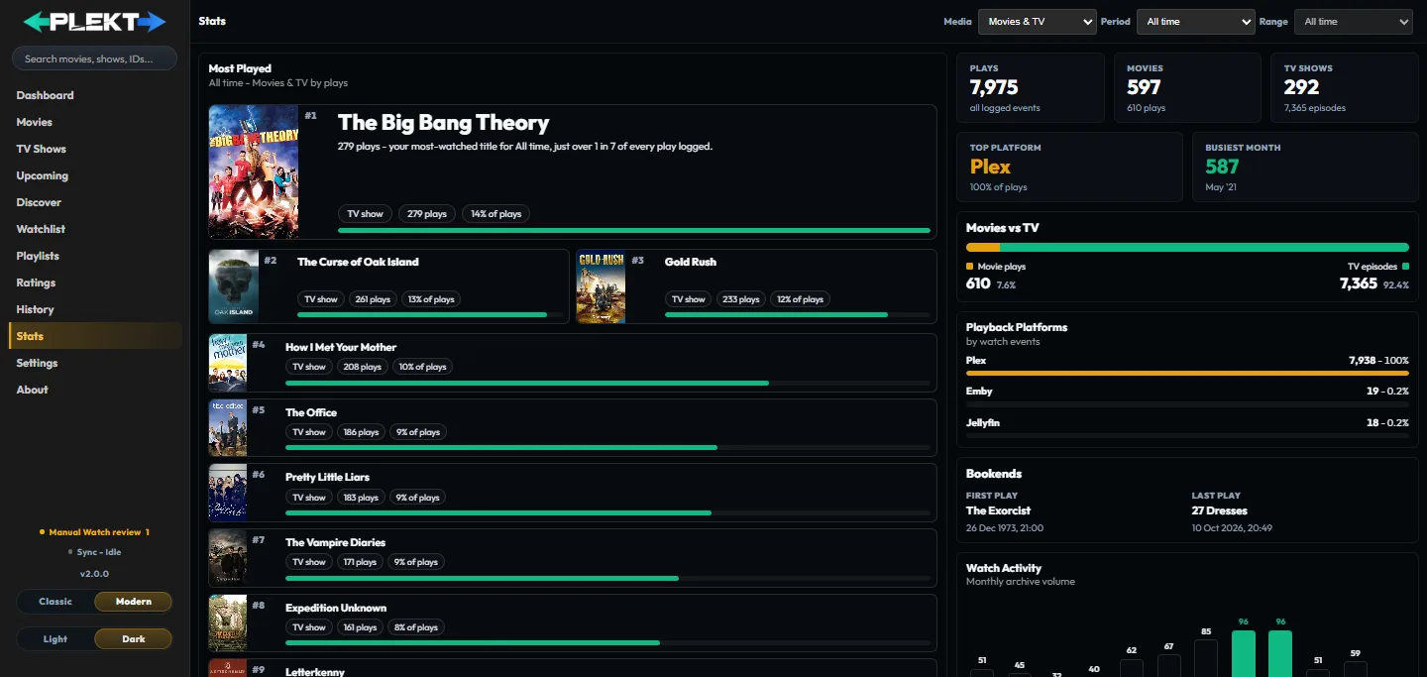Open the Period dropdown showing All time

pos(1196,22)
